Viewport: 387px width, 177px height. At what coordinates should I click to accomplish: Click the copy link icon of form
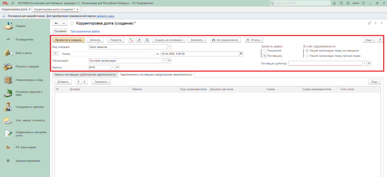tap(370, 23)
